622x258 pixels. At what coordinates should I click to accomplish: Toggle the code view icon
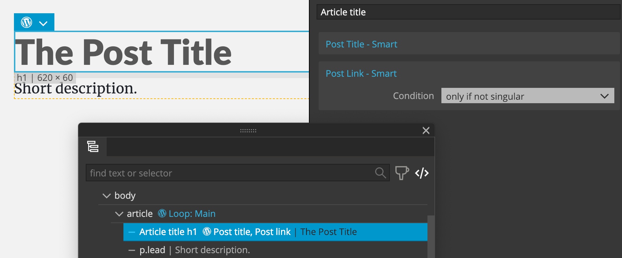pyautogui.click(x=422, y=173)
